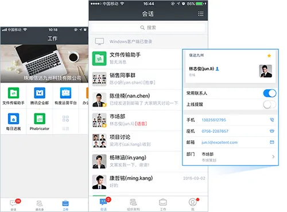Click 信达九州 company label
The image size is (287, 212).
pyautogui.click(x=196, y=55)
